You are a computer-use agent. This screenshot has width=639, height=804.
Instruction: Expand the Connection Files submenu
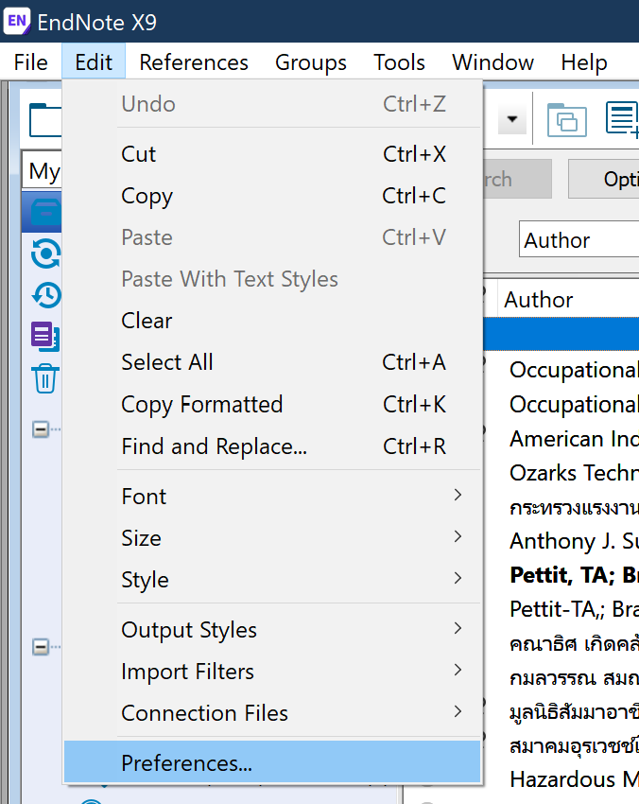pos(272,713)
